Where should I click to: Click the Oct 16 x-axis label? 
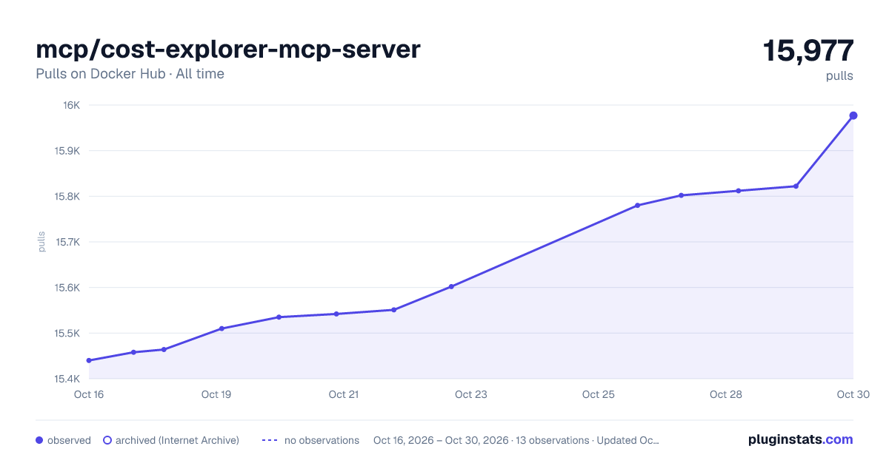tap(89, 394)
